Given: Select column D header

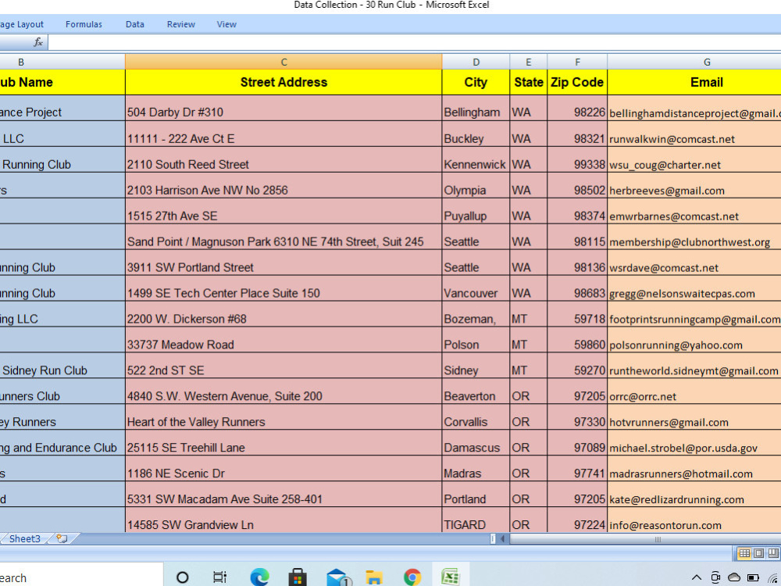Looking at the screenshot, I should [476, 62].
